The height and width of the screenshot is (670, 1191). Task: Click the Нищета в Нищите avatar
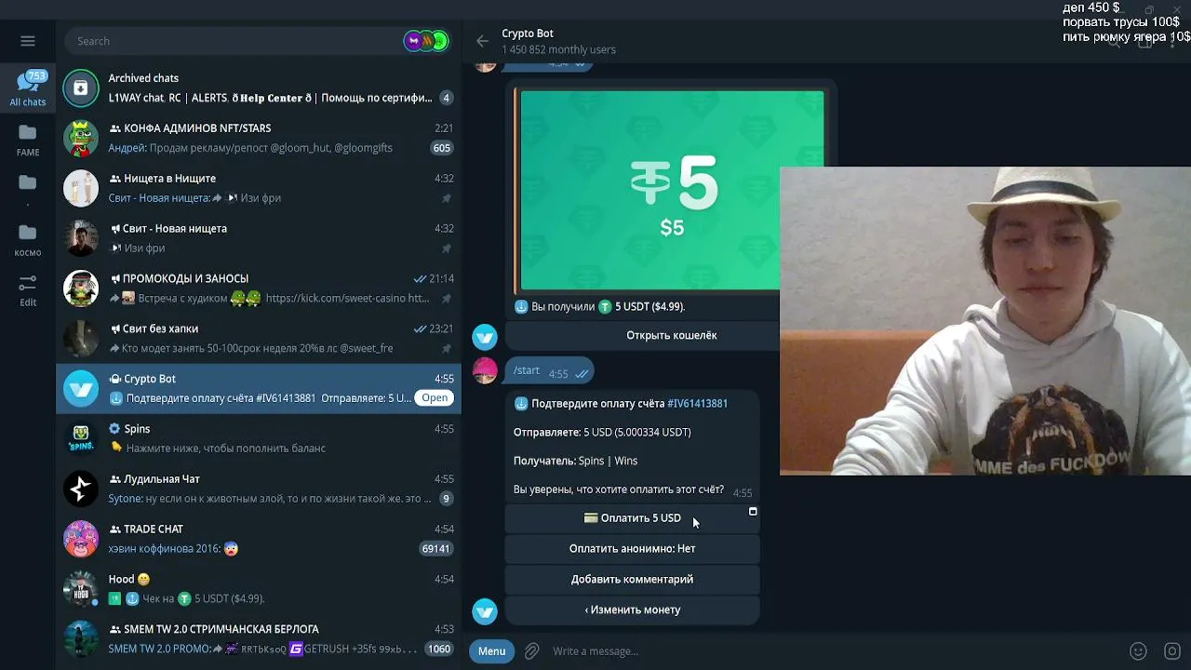[81, 188]
